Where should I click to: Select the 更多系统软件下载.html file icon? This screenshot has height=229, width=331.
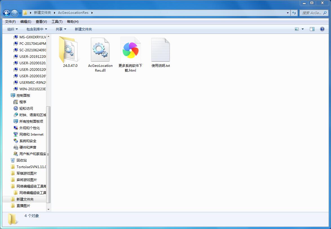(130, 50)
